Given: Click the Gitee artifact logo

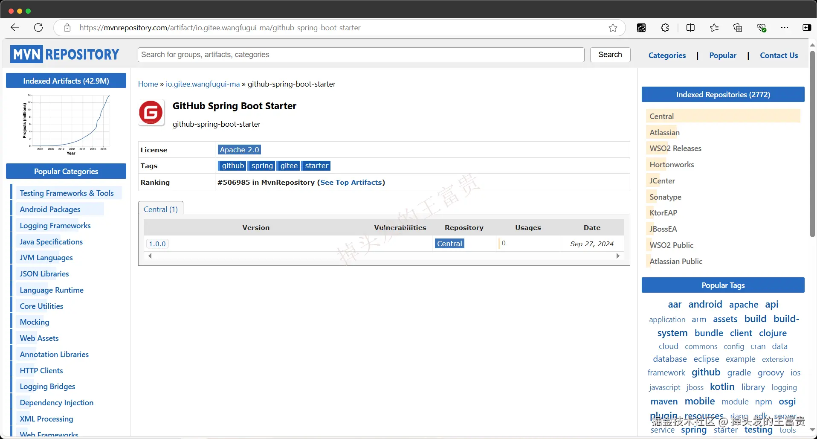Looking at the screenshot, I should coord(151,113).
